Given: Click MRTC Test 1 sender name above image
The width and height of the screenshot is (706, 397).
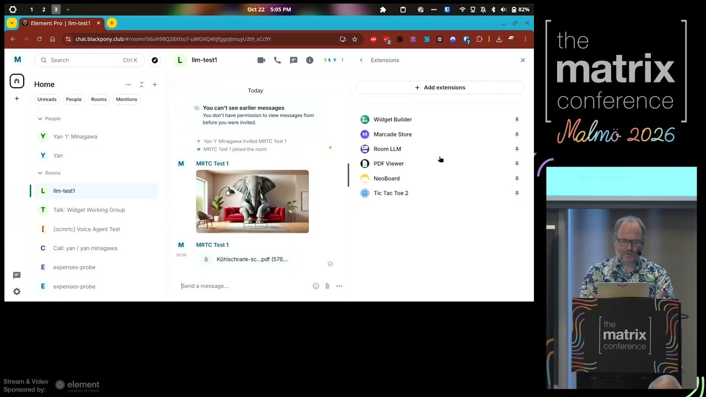Looking at the screenshot, I should (x=212, y=164).
